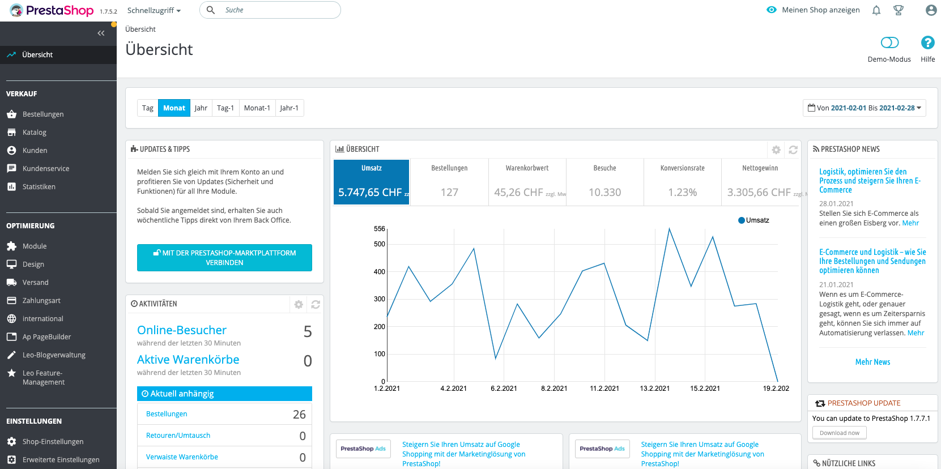Expand the Schnellzugriff dropdown
The width and height of the screenshot is (941, 469).
pos(154,11)
